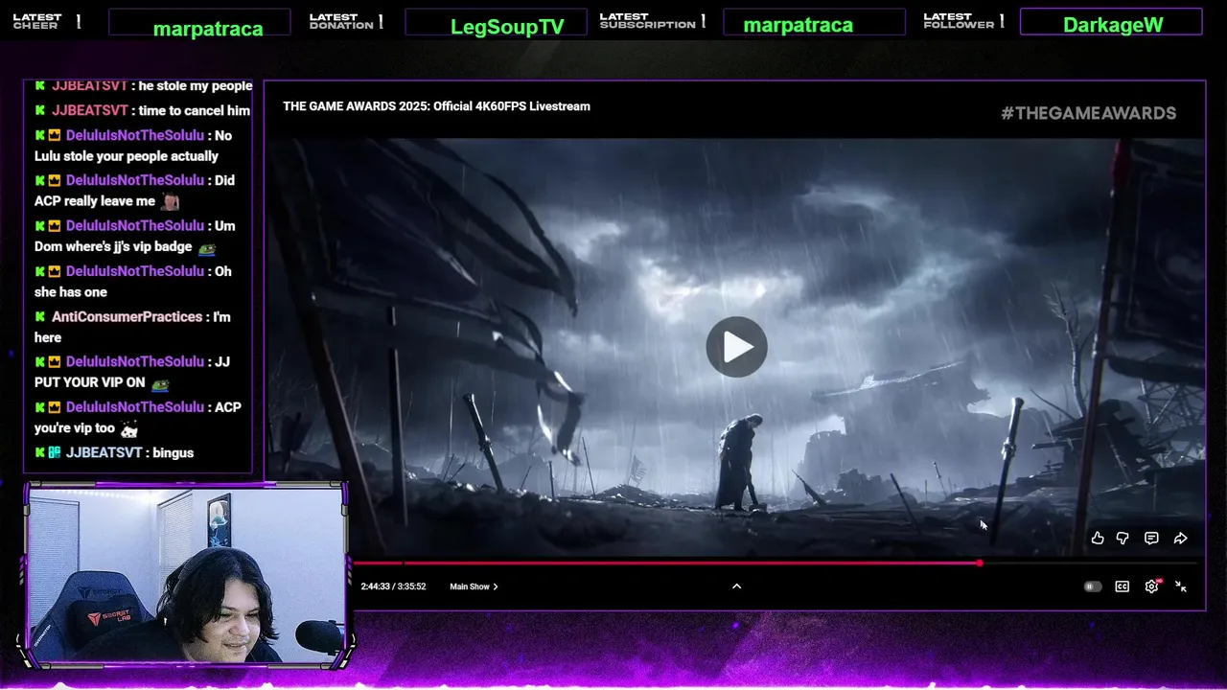The width and height of the screenshot is (1227, 690).
Task: Click JJBEATSVT username beside 'bingus'
Action: [x=104, y=452]
